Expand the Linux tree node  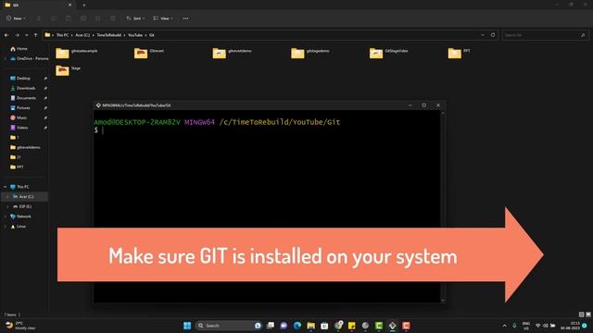(x=5, y=226)
